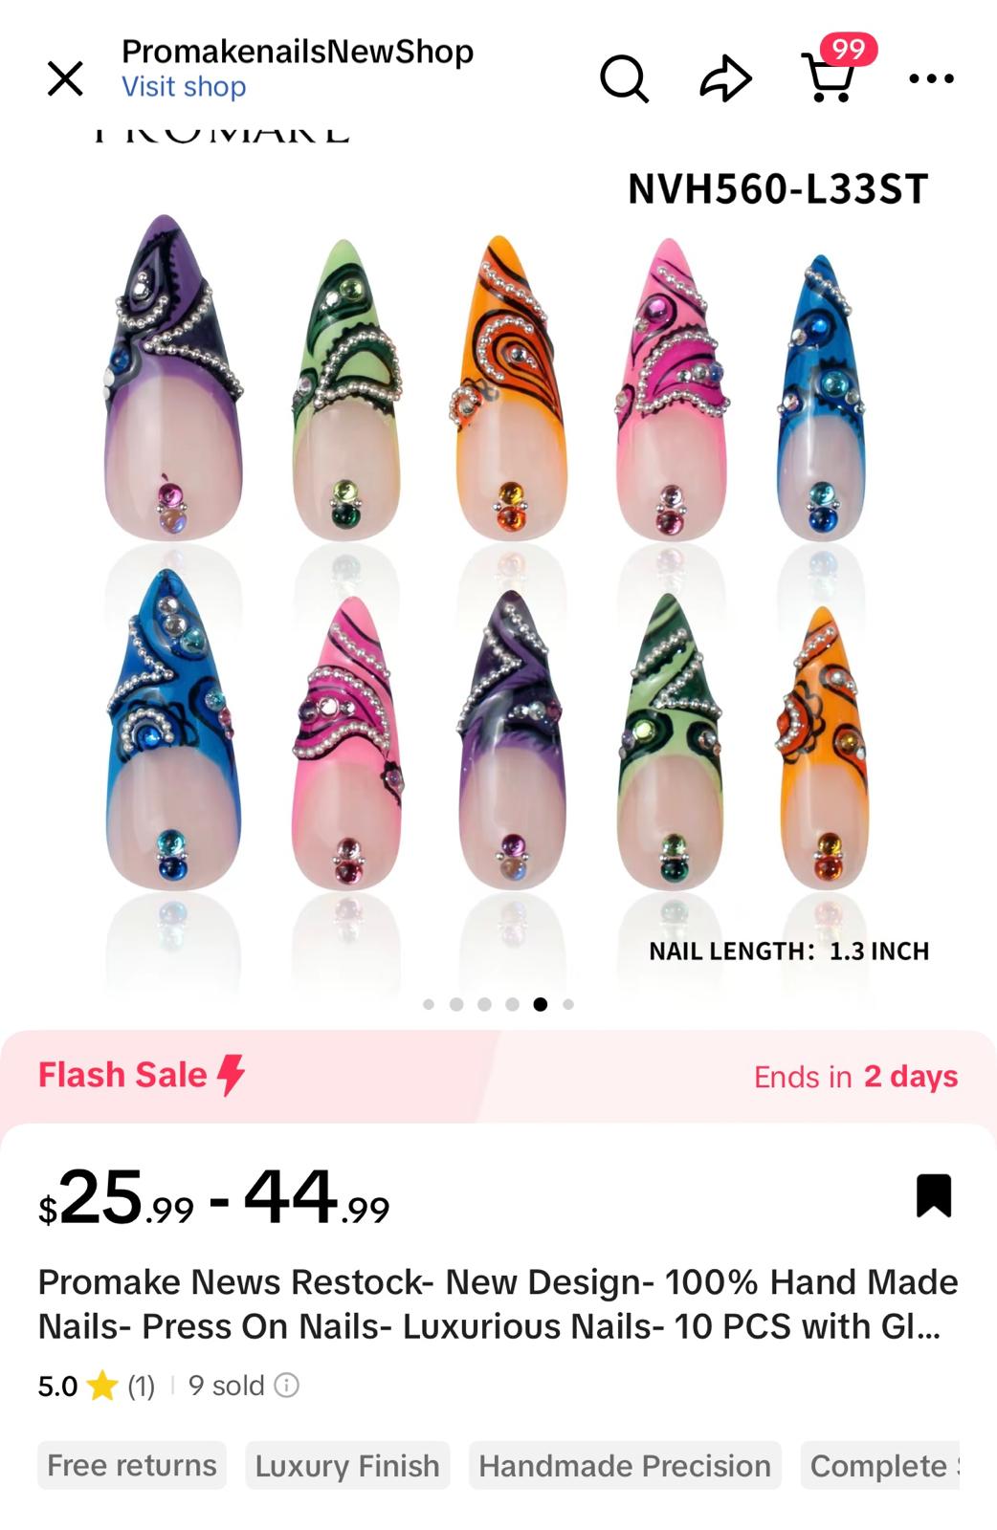
Task: Open PromakenailsNewShop store name
Action: 298,51
